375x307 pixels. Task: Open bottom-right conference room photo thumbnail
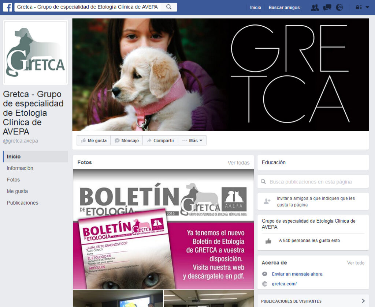coord(209,299)
